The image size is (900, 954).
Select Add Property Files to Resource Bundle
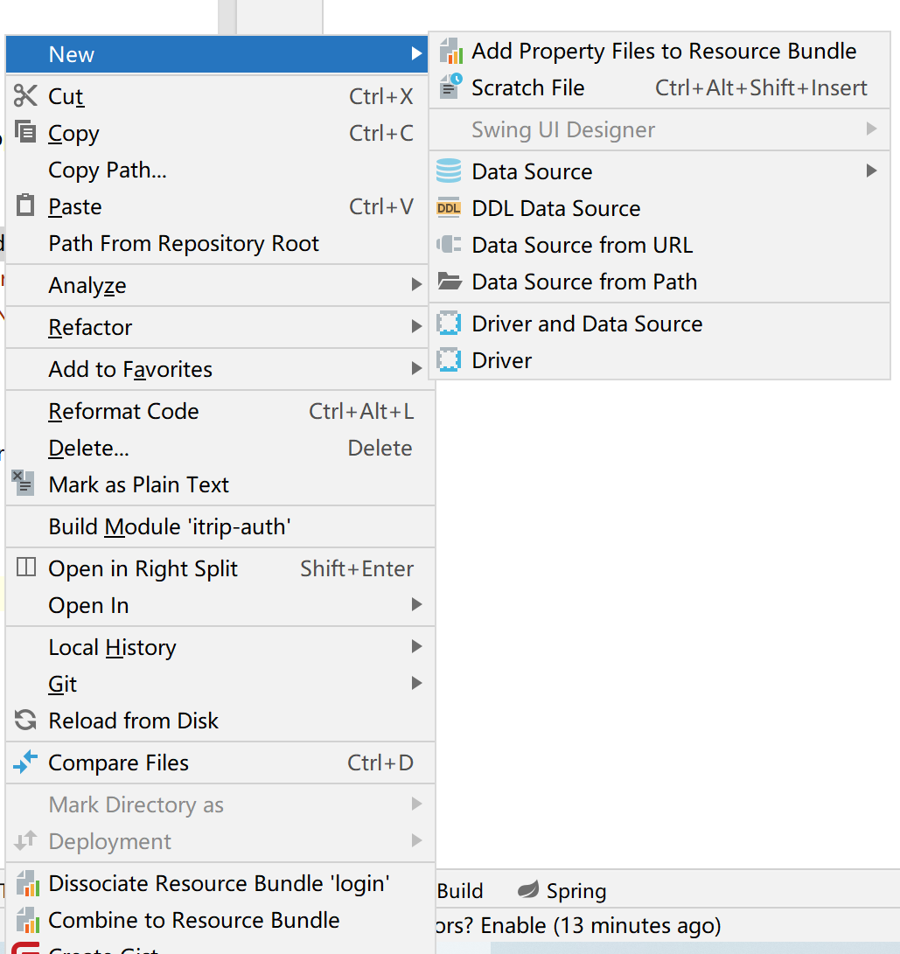(x=663, y=51)
